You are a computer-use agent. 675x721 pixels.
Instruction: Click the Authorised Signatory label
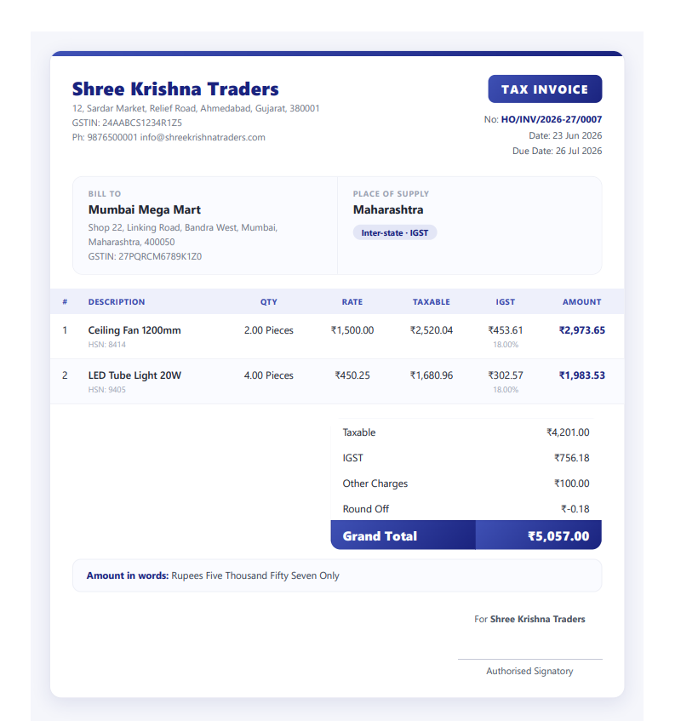tap(529, 672)
